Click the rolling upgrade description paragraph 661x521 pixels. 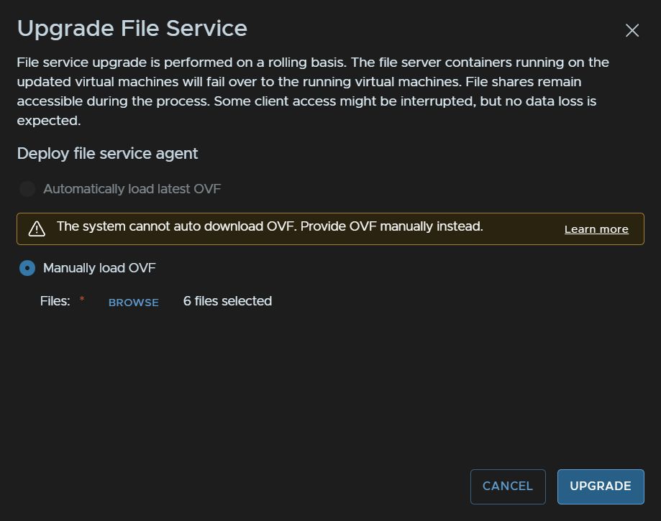pyautogui.click(x=313, y=91)
